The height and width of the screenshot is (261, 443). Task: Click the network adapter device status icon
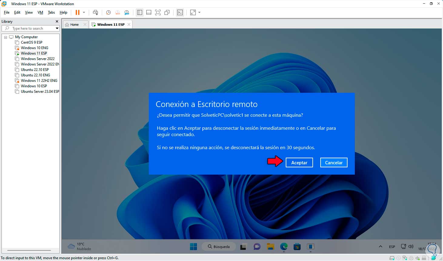point(405,258)
